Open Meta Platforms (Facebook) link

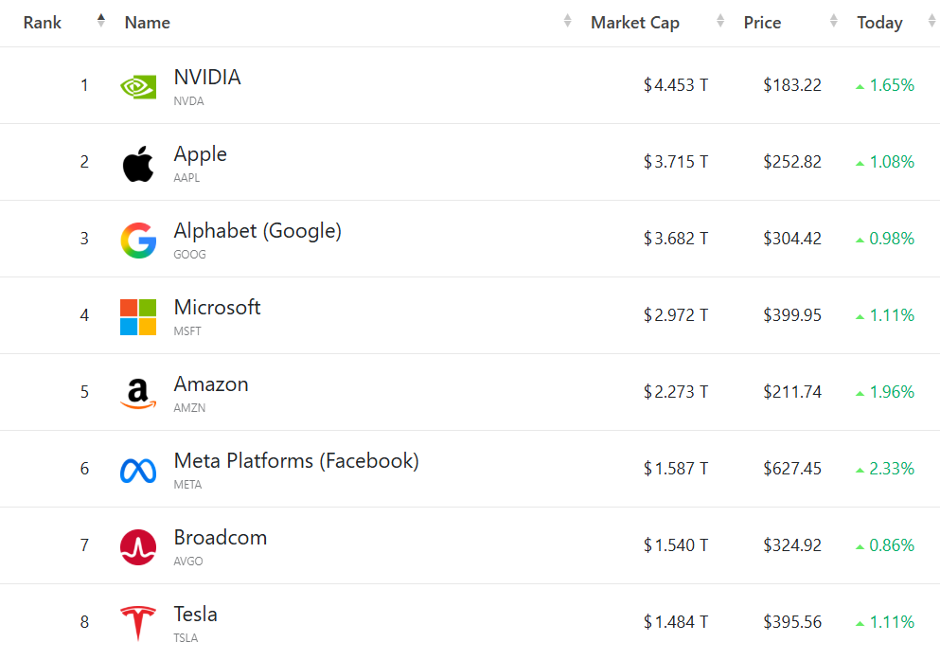coord(296,461)
